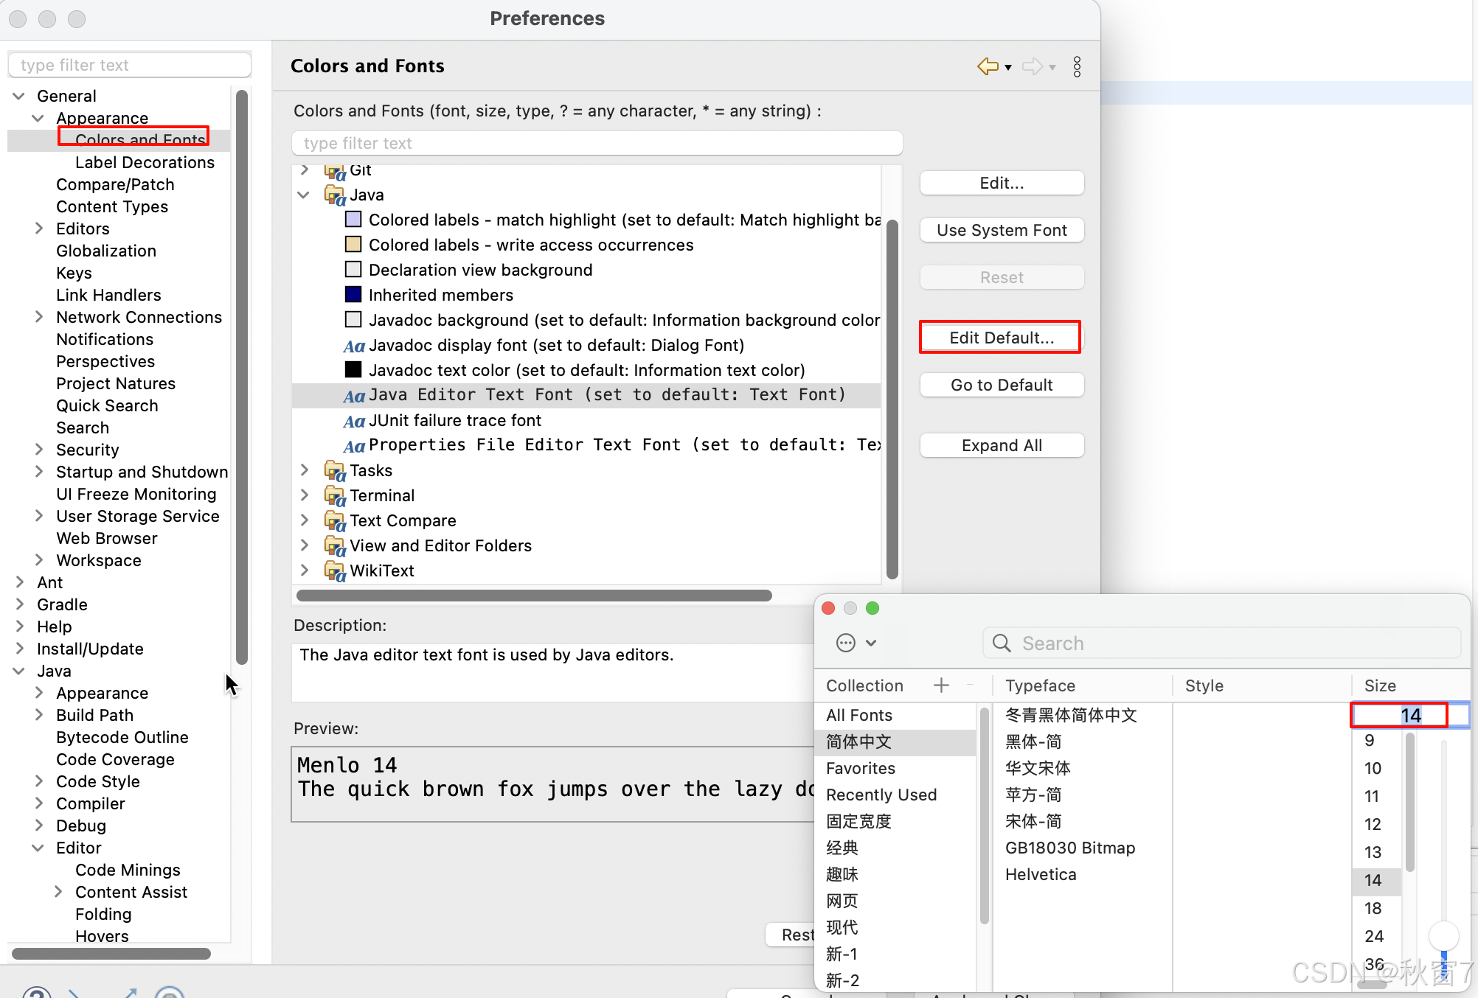The width and height of the screenshot is (1478, 998).
Task: Click the Javadoc text color black swatch
Action: click(x=353, y=370)
